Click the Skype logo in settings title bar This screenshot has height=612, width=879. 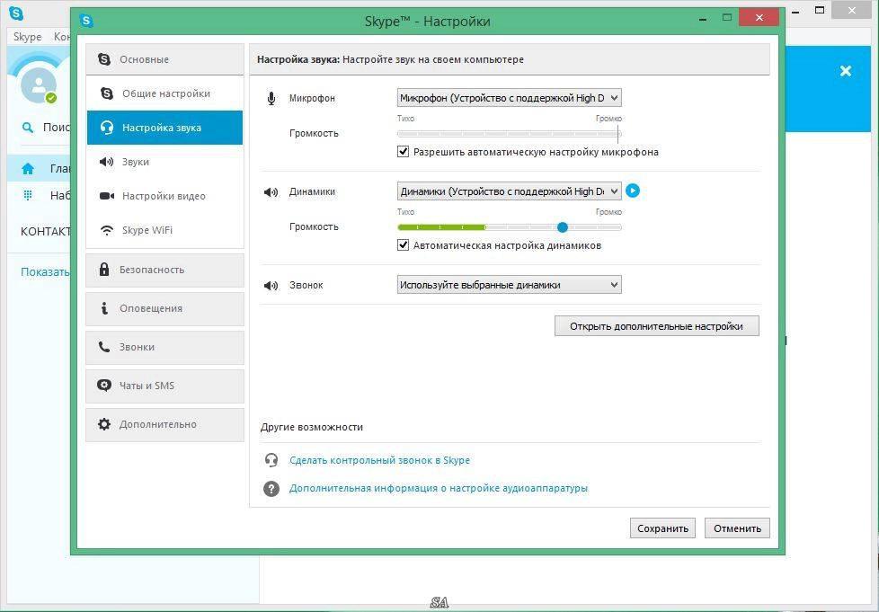coord(86,21)
